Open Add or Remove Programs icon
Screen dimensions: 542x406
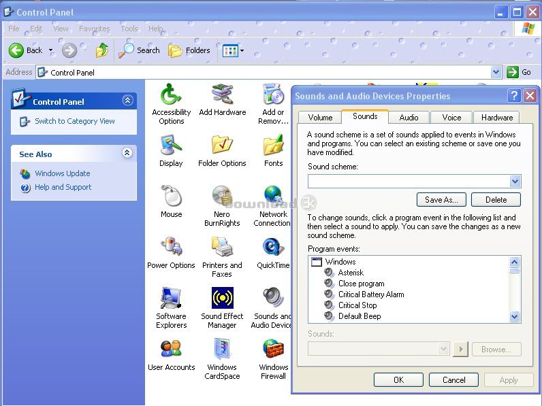pos(273,103)
